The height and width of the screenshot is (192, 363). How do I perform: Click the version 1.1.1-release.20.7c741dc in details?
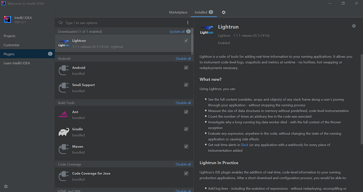252,36
